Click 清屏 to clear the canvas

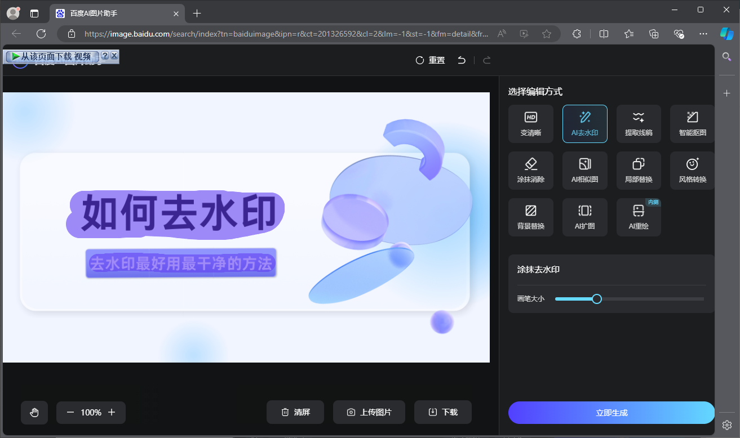pos(295,412)
